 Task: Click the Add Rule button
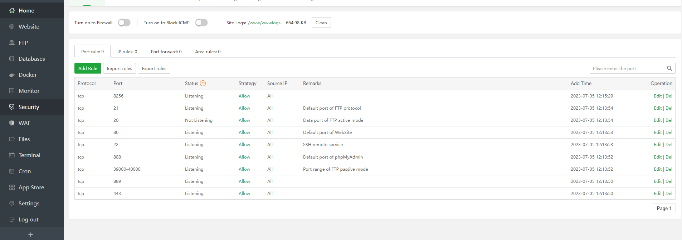coord(88,69)
